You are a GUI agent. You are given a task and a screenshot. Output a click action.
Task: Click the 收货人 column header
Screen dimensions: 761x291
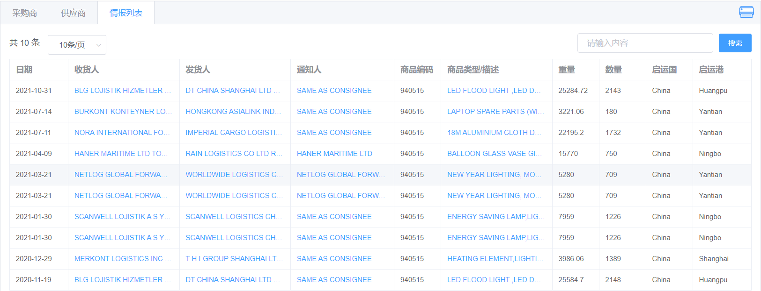coord(87,70)
